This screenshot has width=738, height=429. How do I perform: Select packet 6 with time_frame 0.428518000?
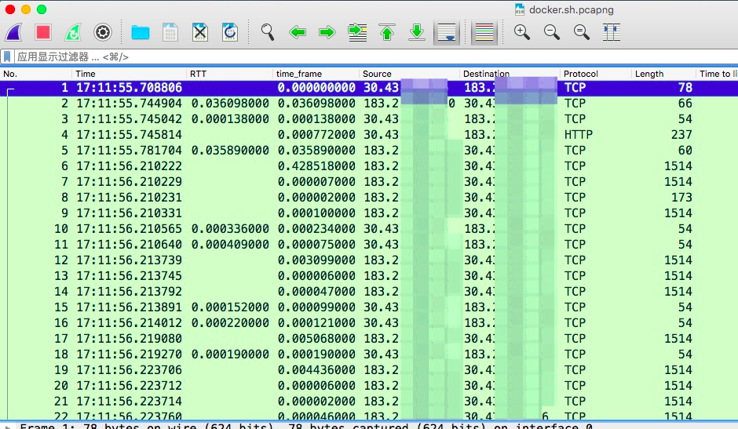(x=369, y=166)
